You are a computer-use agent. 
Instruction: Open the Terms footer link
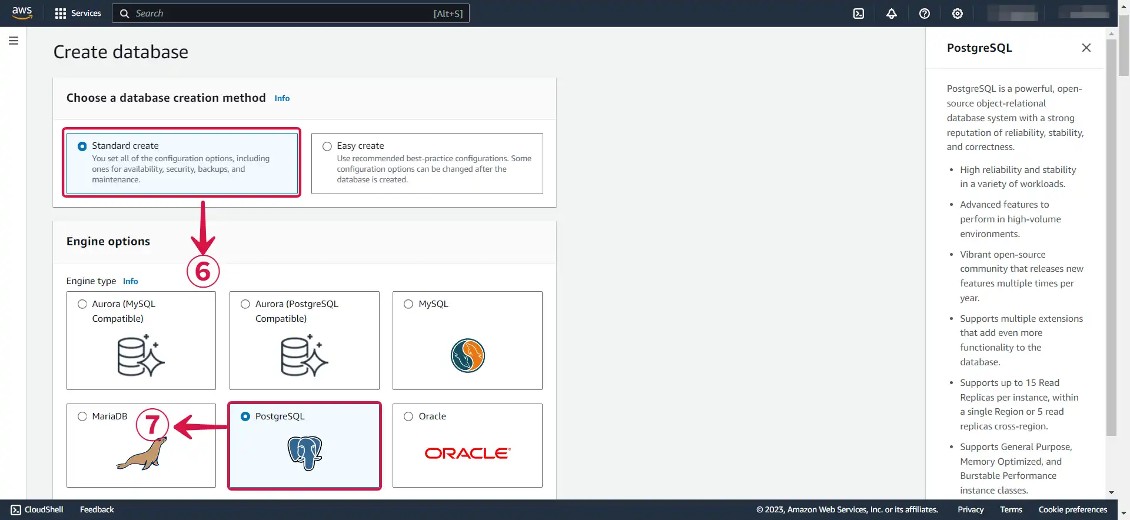click(x=1011, y=509)
